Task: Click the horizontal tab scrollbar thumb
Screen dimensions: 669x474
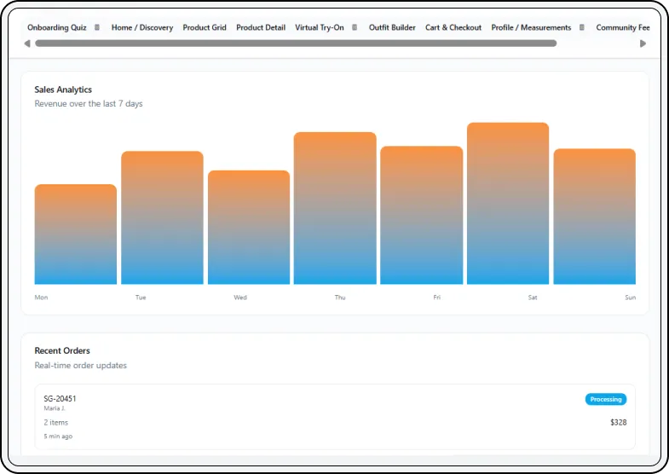Action: 295,43
